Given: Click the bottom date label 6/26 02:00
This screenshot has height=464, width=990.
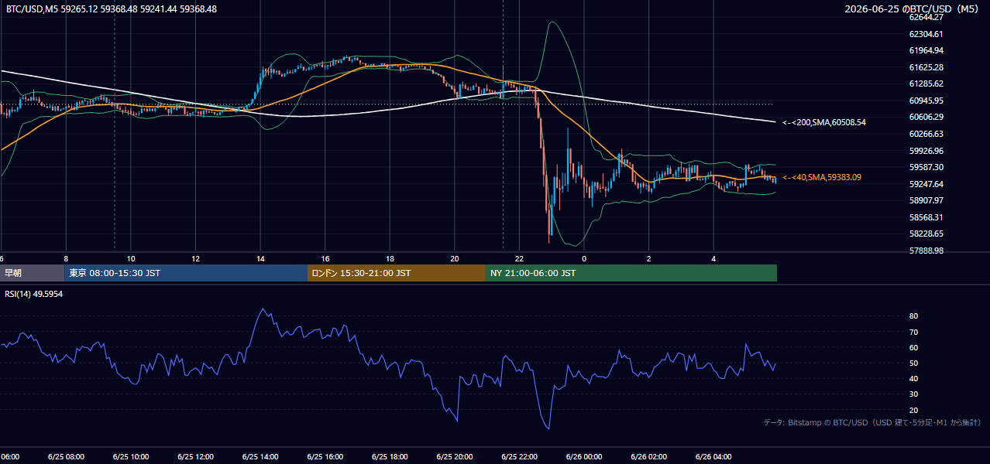Looking at the screenshot, I should tap(649, 456).
